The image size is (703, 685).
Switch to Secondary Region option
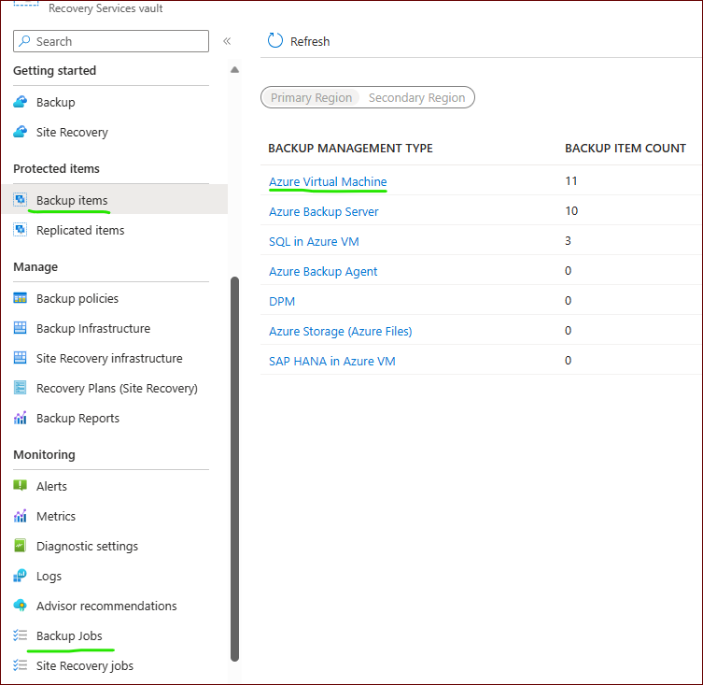coord(416,97)
